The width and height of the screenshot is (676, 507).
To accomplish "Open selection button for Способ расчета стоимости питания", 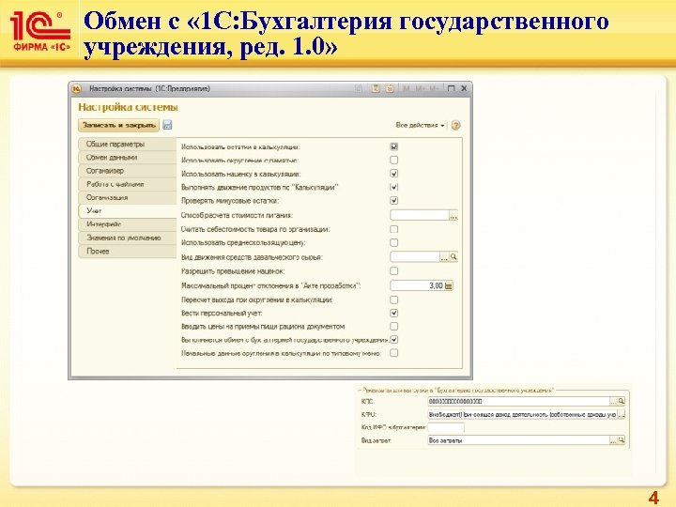I will pyautogui.click(x=453, y=215).
